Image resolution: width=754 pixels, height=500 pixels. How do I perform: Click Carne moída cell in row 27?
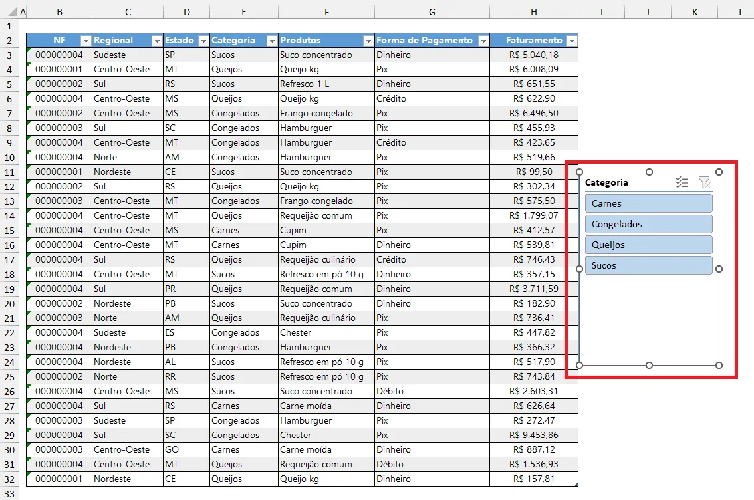click(x=326, y=406)
